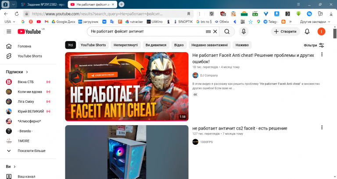The height and width of the screenshot is (179, 337).
Task: Click the green download arrow extension
Action: coord(298,14)
